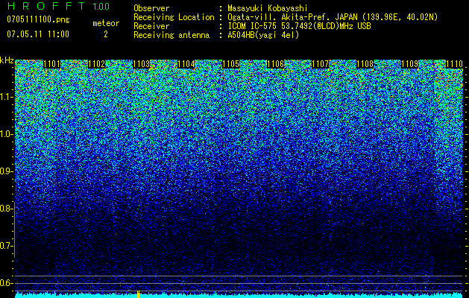The image size is (469, 298).
Task: Click the 1105 time marker label
Action: 230,64
